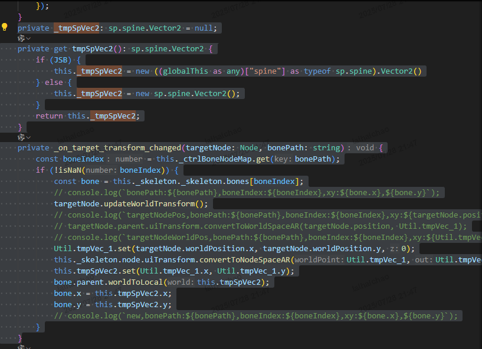This screenshot has width=482, height=349.
Task: Click the worldToLocal method call
Action: pos(136,282)
